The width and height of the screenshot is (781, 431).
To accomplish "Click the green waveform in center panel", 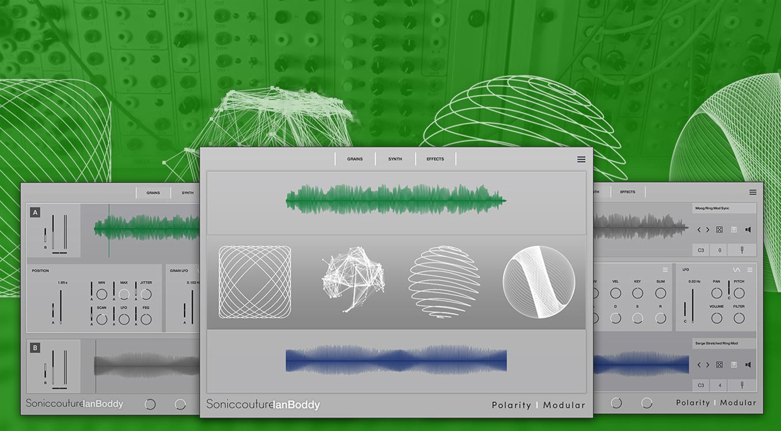I will point(396,200).
